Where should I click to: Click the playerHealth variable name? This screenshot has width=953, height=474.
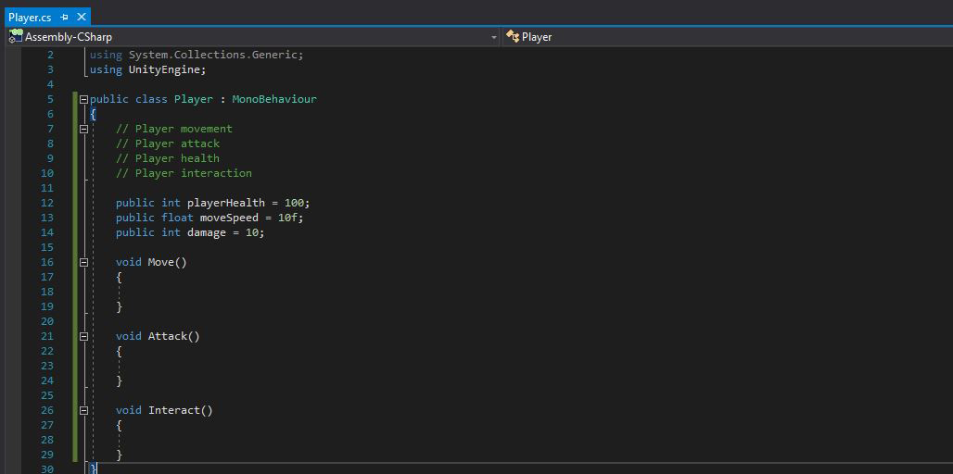click(x=226, y=203)
